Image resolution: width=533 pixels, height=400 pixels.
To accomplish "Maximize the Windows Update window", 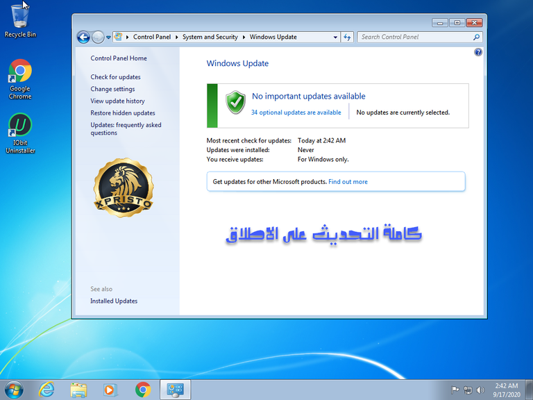I will pos(457,23).
